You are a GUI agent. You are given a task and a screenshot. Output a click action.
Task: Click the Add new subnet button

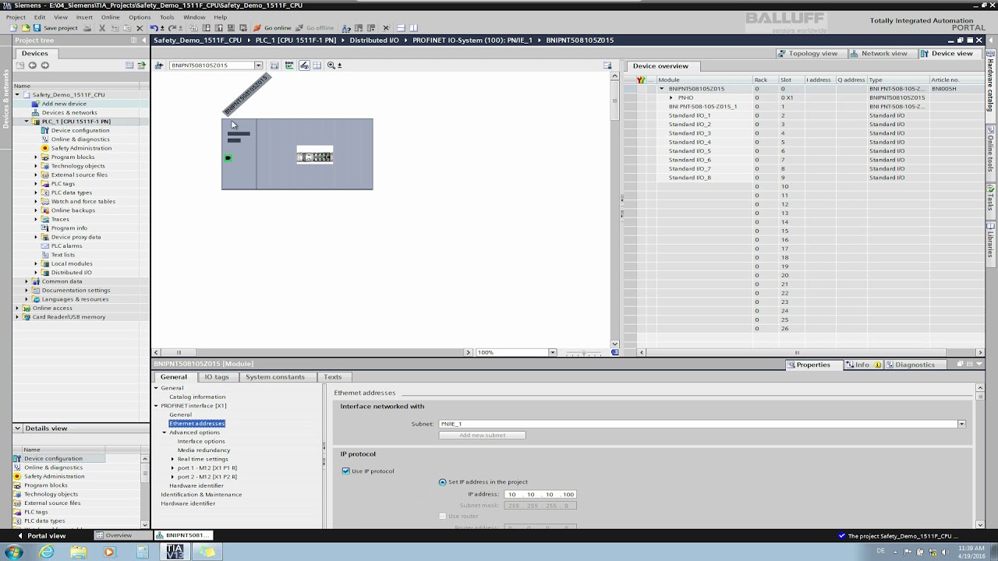click(x=482, y=435)
